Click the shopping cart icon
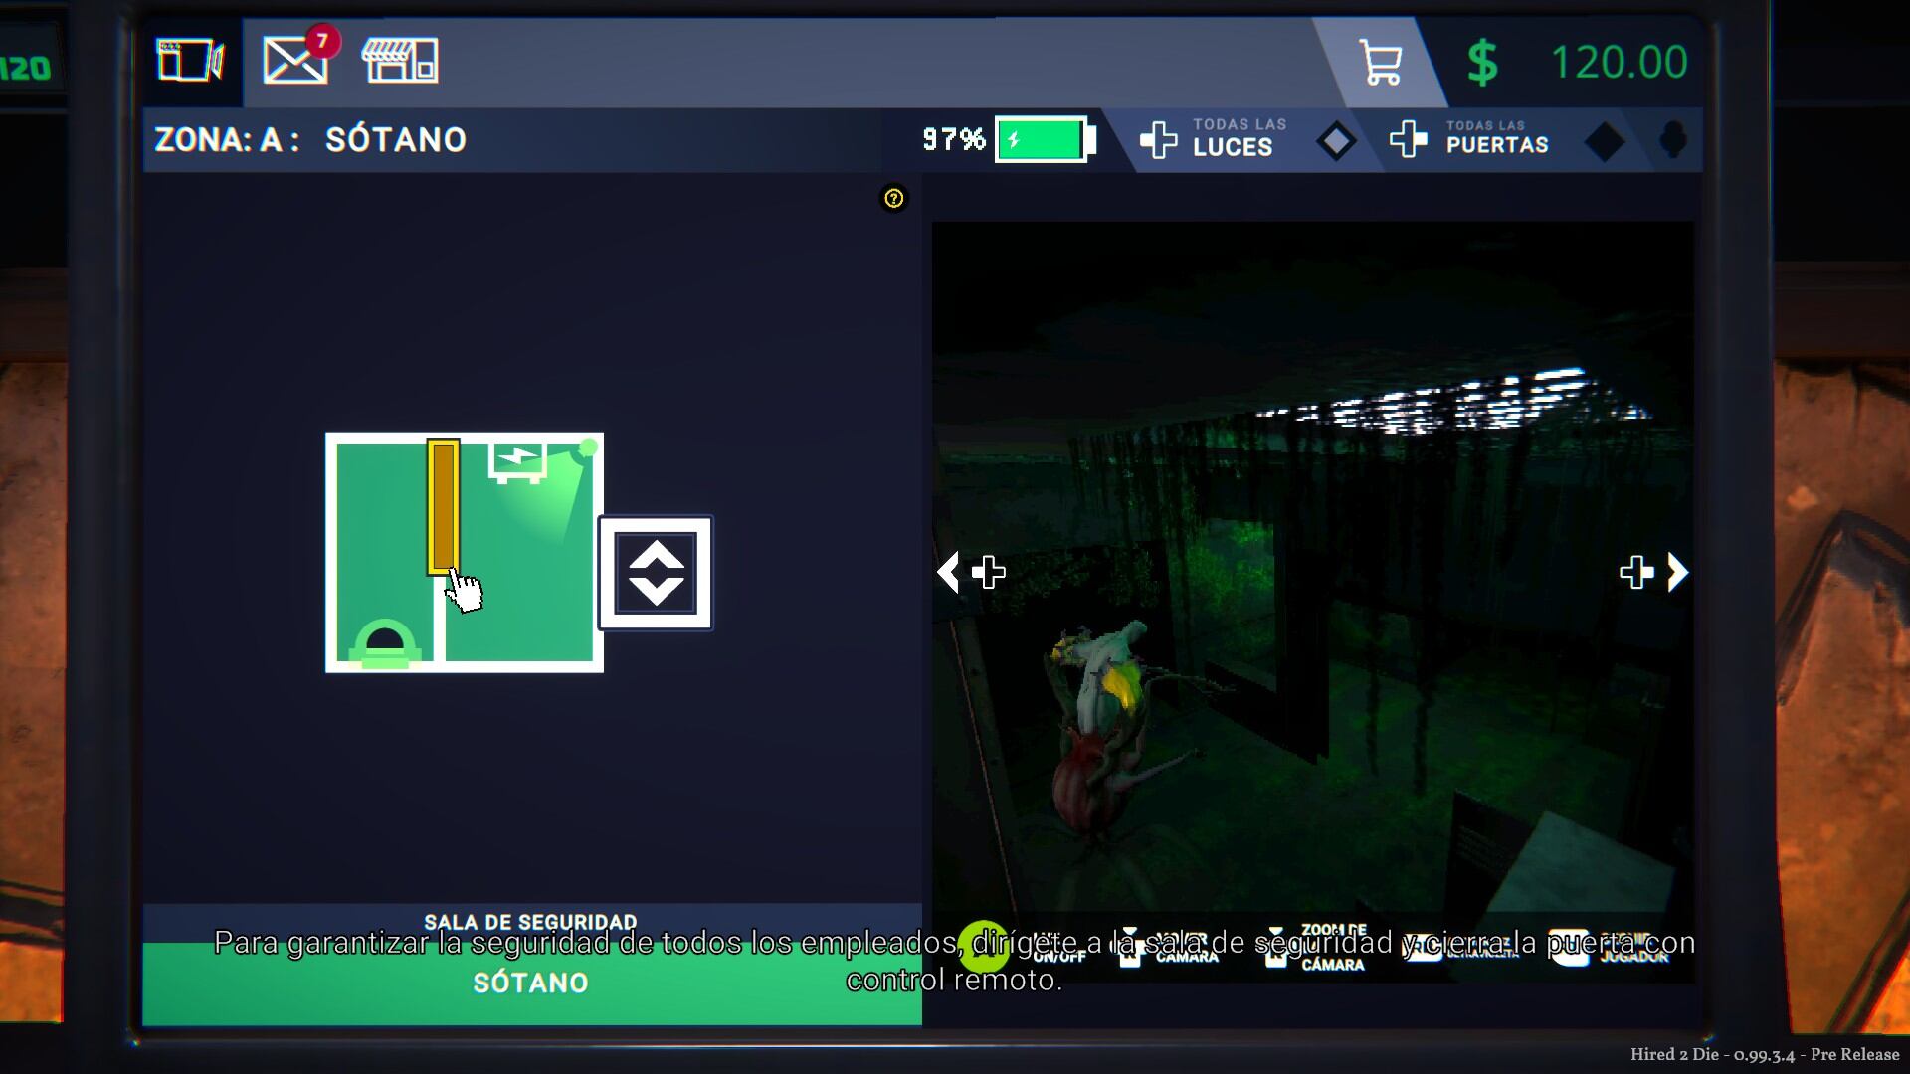The image size is (1910, 1074). point(1380,63)
